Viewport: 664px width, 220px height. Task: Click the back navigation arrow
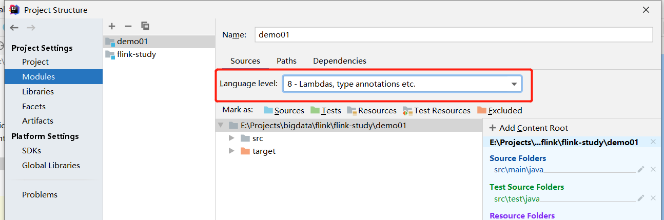pos(14,28)
